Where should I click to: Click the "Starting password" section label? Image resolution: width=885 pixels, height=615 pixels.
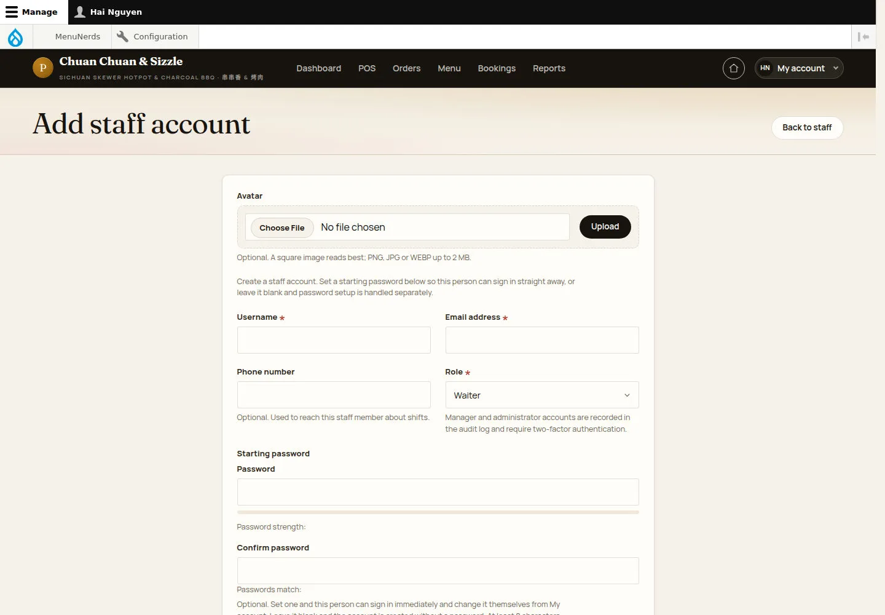[x=273, y=454]
